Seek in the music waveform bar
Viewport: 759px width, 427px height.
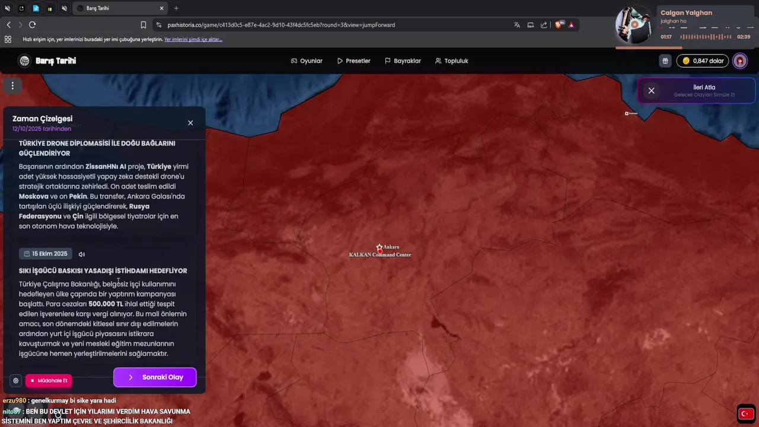click(x=705, y=37)
